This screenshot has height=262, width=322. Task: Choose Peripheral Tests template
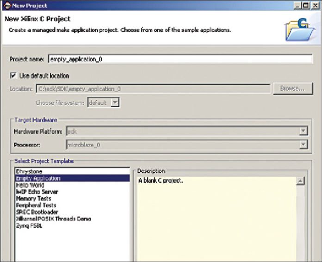point(36,205)
